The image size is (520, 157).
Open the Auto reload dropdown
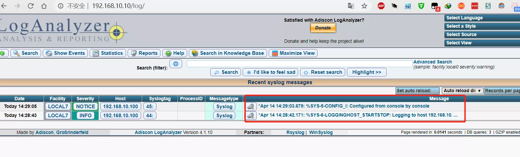click(x=463, y=91)
